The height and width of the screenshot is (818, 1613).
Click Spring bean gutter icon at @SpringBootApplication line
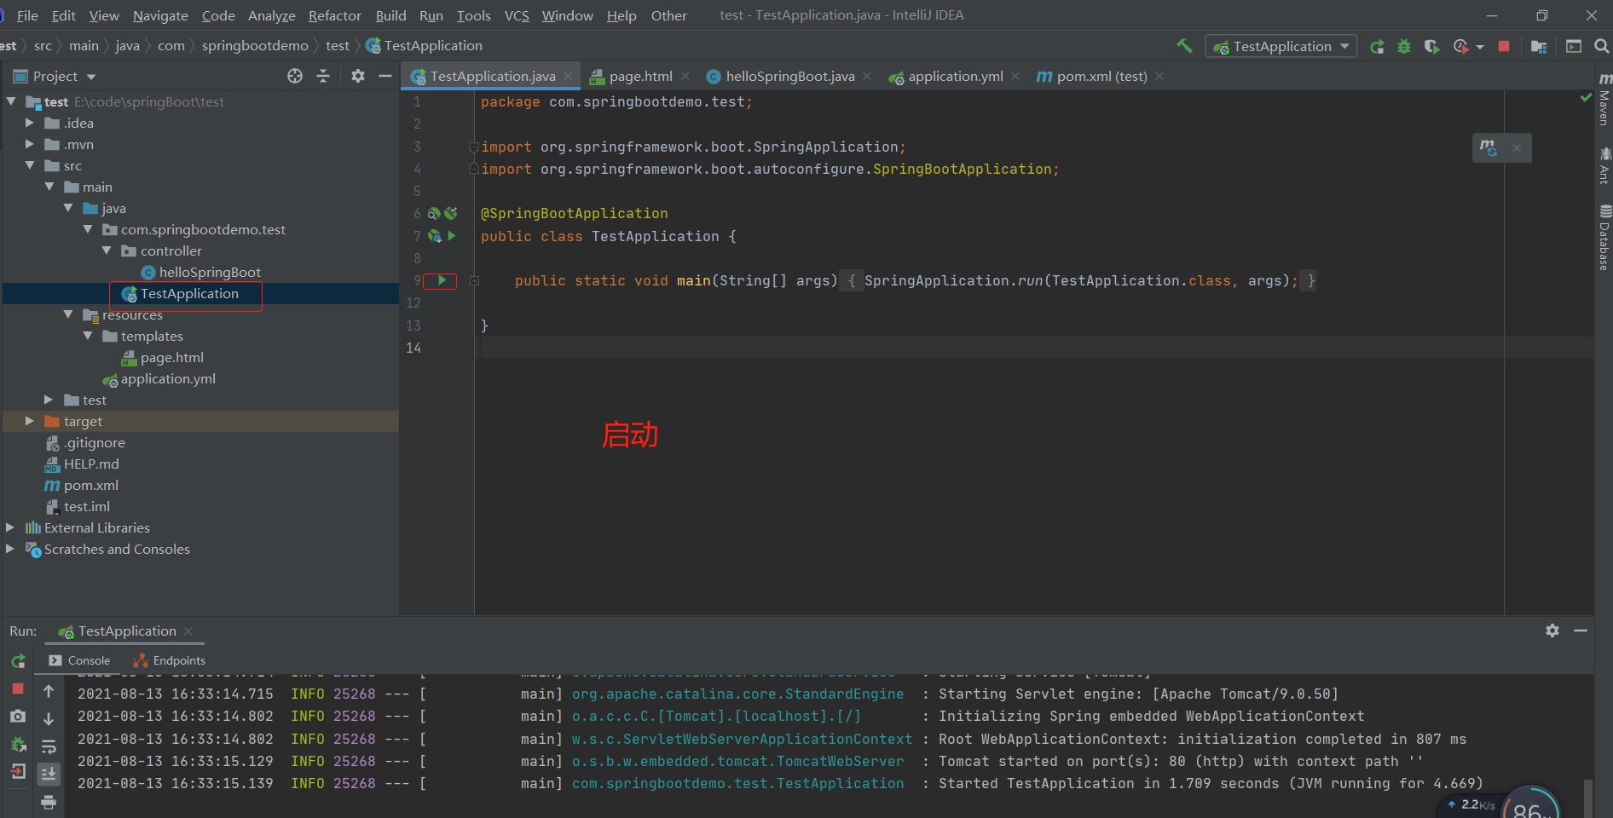tap(434, 213)
